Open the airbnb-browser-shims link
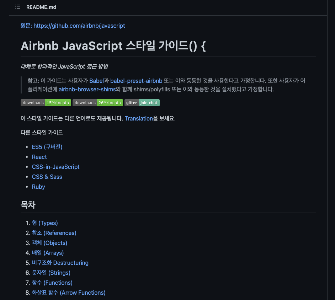335x300 pixels. 87,89
